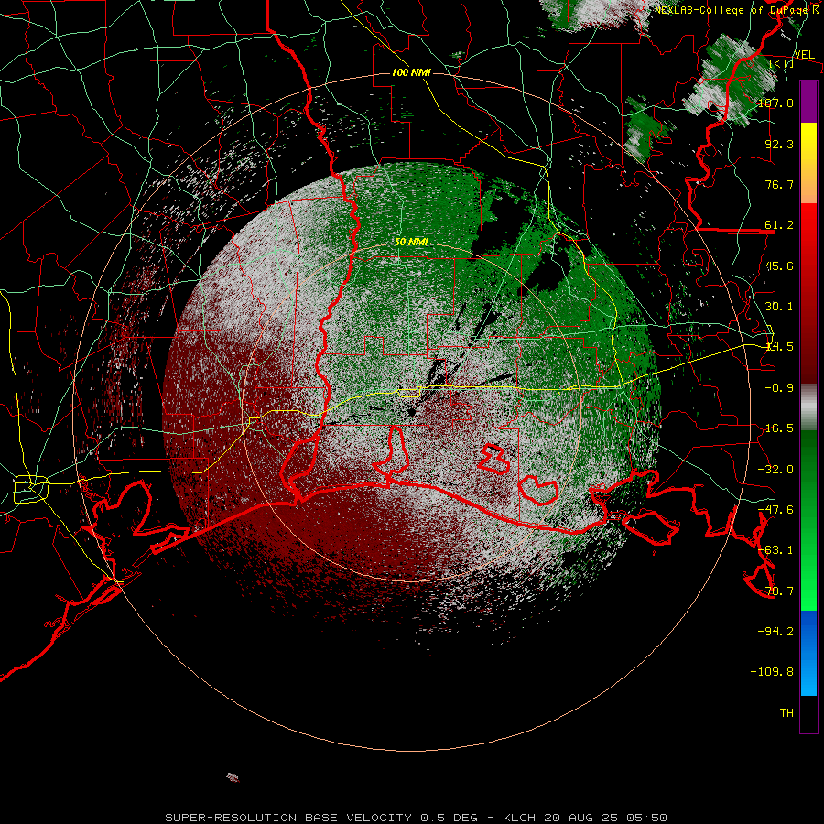Screen dimensions: 824x824
Task: Select the -109.8 value on the velocity scale
Action: click(x=772, y=672)
